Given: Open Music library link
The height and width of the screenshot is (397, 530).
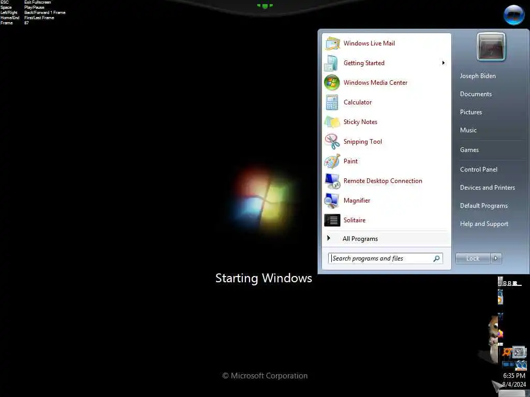Looking at the screenshot, I should click(468, 130).
